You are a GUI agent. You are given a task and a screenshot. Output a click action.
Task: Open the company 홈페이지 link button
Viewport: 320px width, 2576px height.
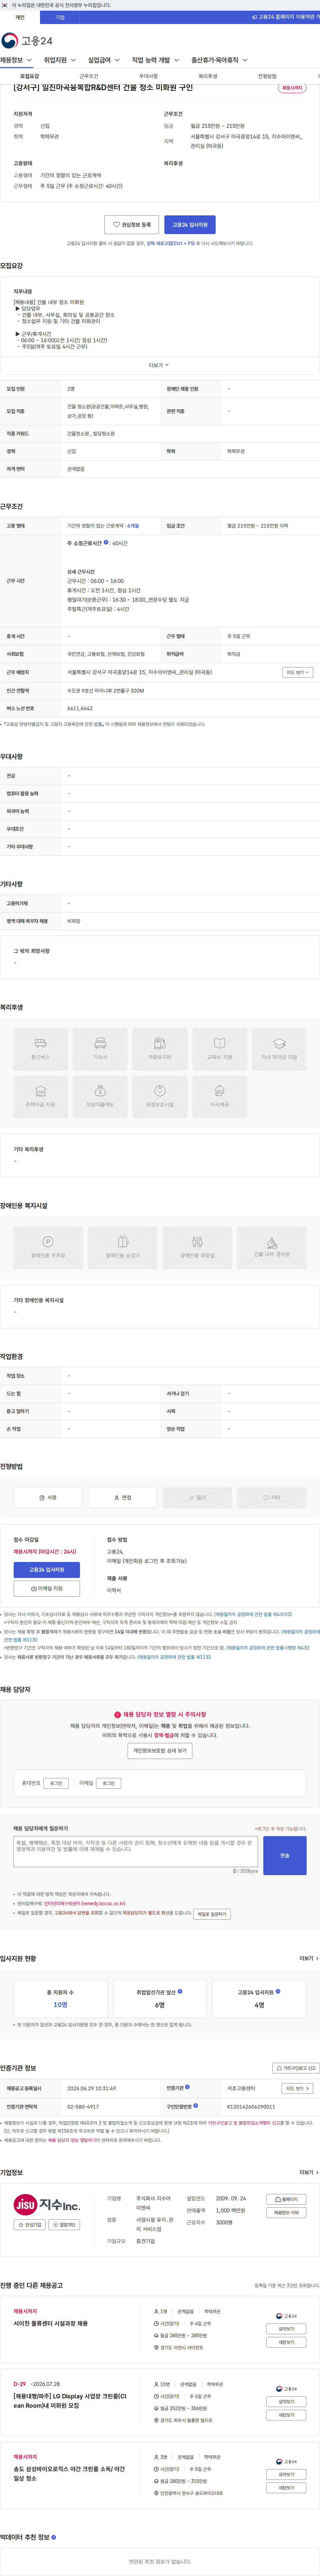pos(286,2199)
